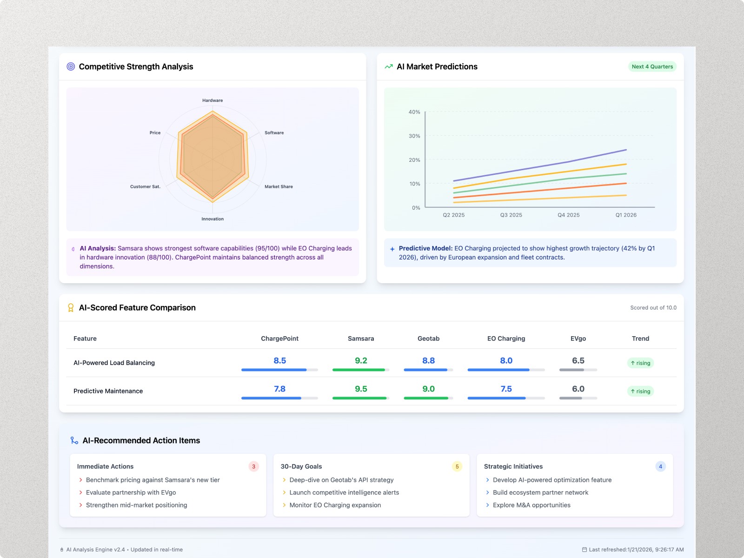Click the Samsara column header

(361, 339)
